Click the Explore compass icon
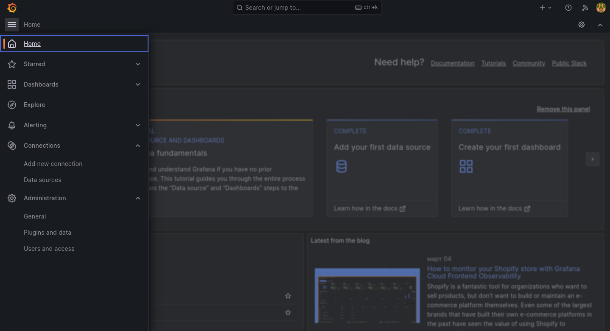Image resolution: width=610 pixels, height=331 pixels. 12,105
